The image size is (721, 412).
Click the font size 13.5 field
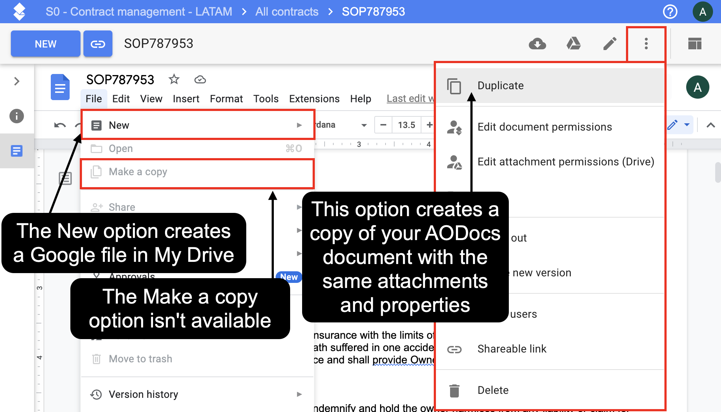pyautogui.click(x=406, y=125)
